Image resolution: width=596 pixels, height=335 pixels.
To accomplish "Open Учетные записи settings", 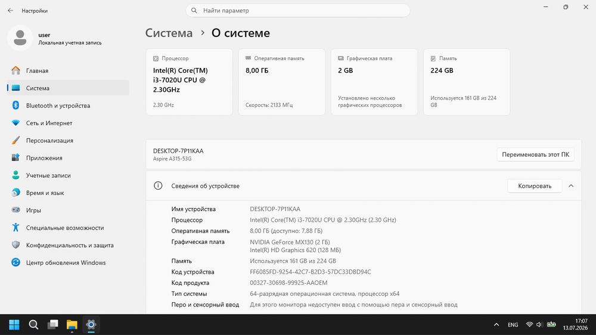I will pyautogui.click(x=68, y=175).
